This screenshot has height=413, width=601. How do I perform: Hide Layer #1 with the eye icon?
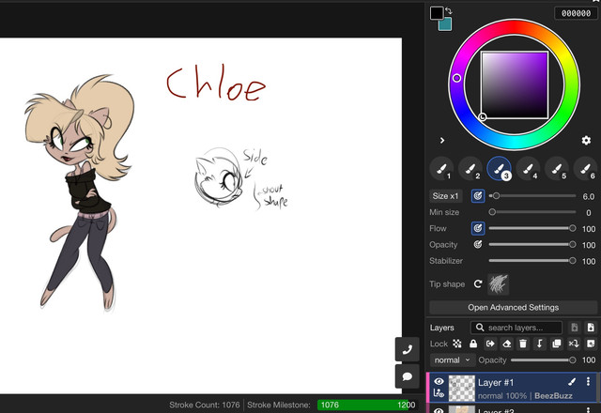[x=439, y=381]
